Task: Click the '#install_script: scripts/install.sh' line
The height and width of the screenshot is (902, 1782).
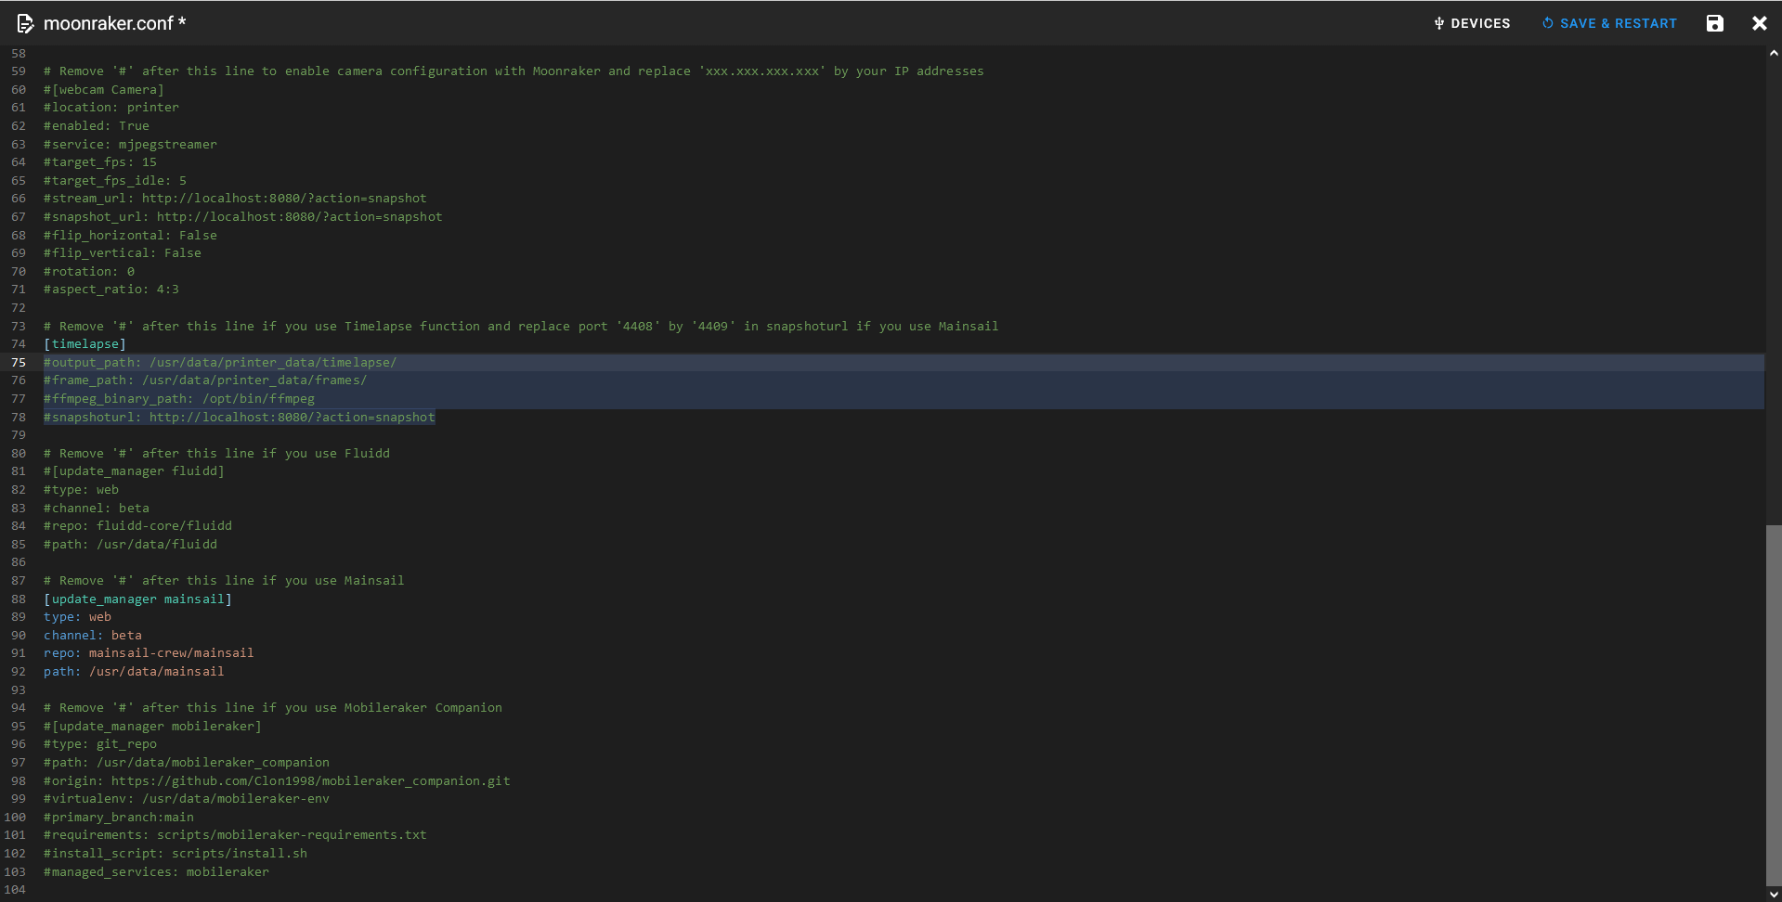Action: pyautogui.click(x=176, y=854)
